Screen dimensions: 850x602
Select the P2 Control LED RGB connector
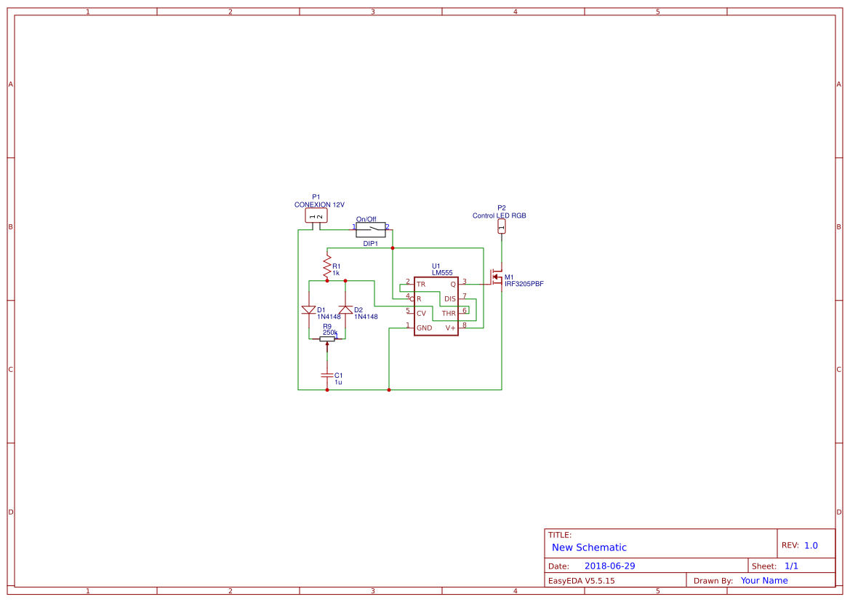click(502, 226)
